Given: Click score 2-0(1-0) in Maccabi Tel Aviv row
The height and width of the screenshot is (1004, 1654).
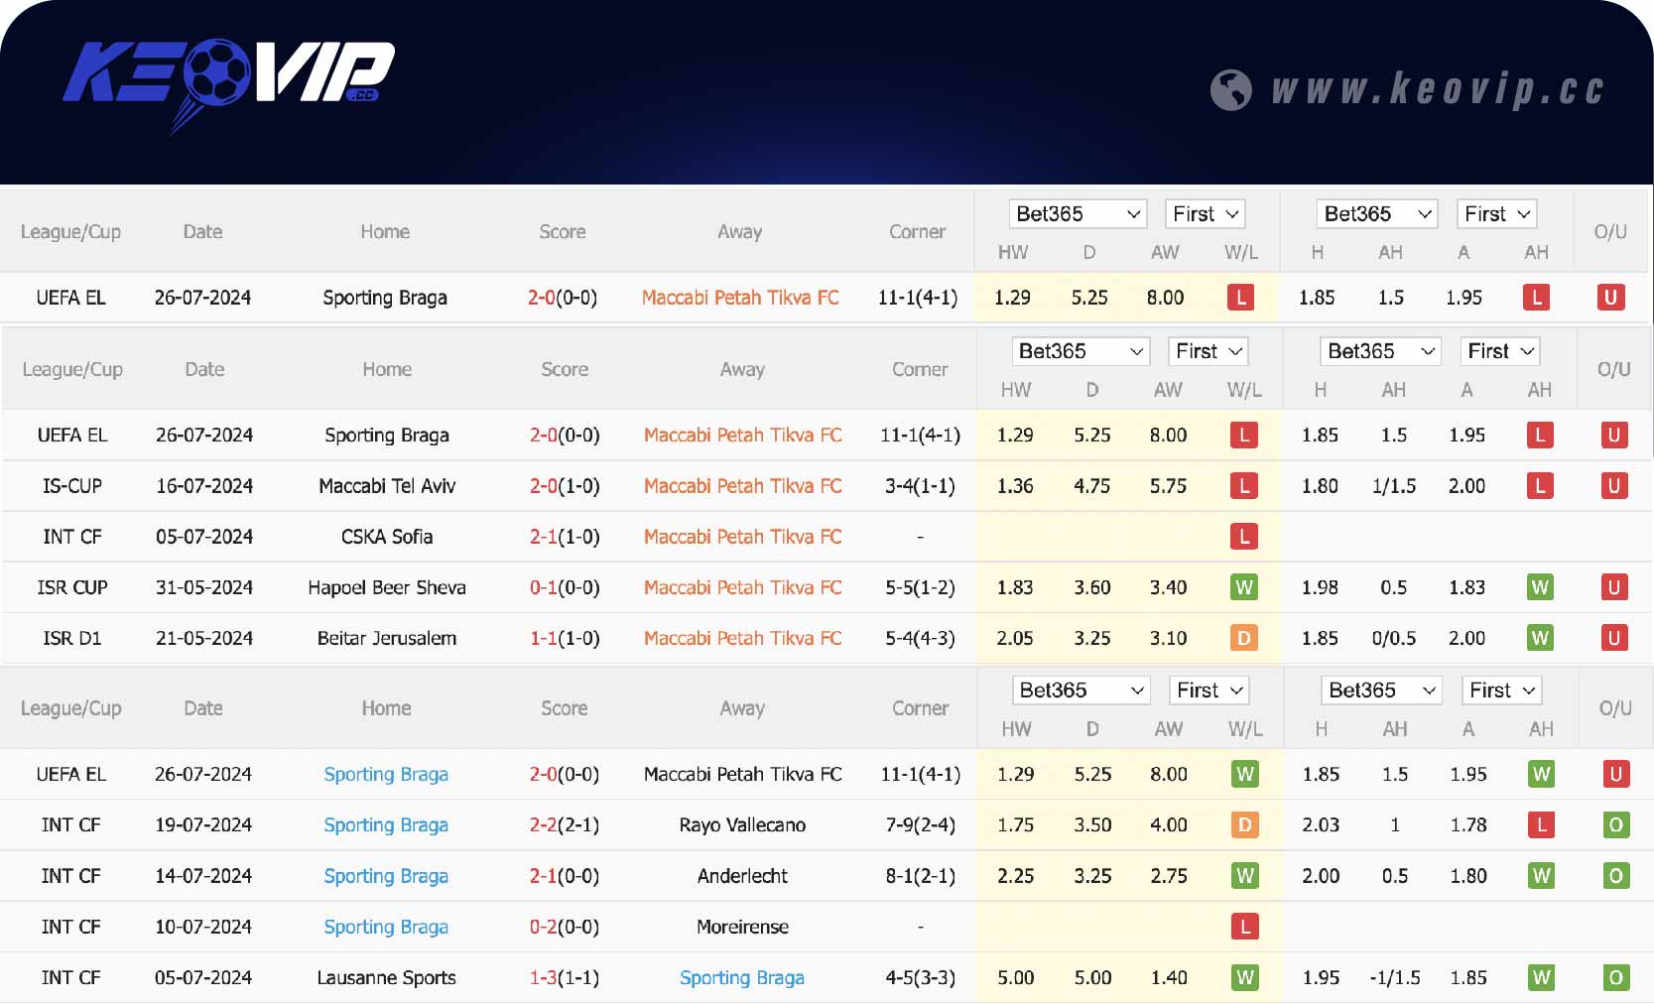Looking at the screenshot, I should pyautogui.click(x=565, y=486).
